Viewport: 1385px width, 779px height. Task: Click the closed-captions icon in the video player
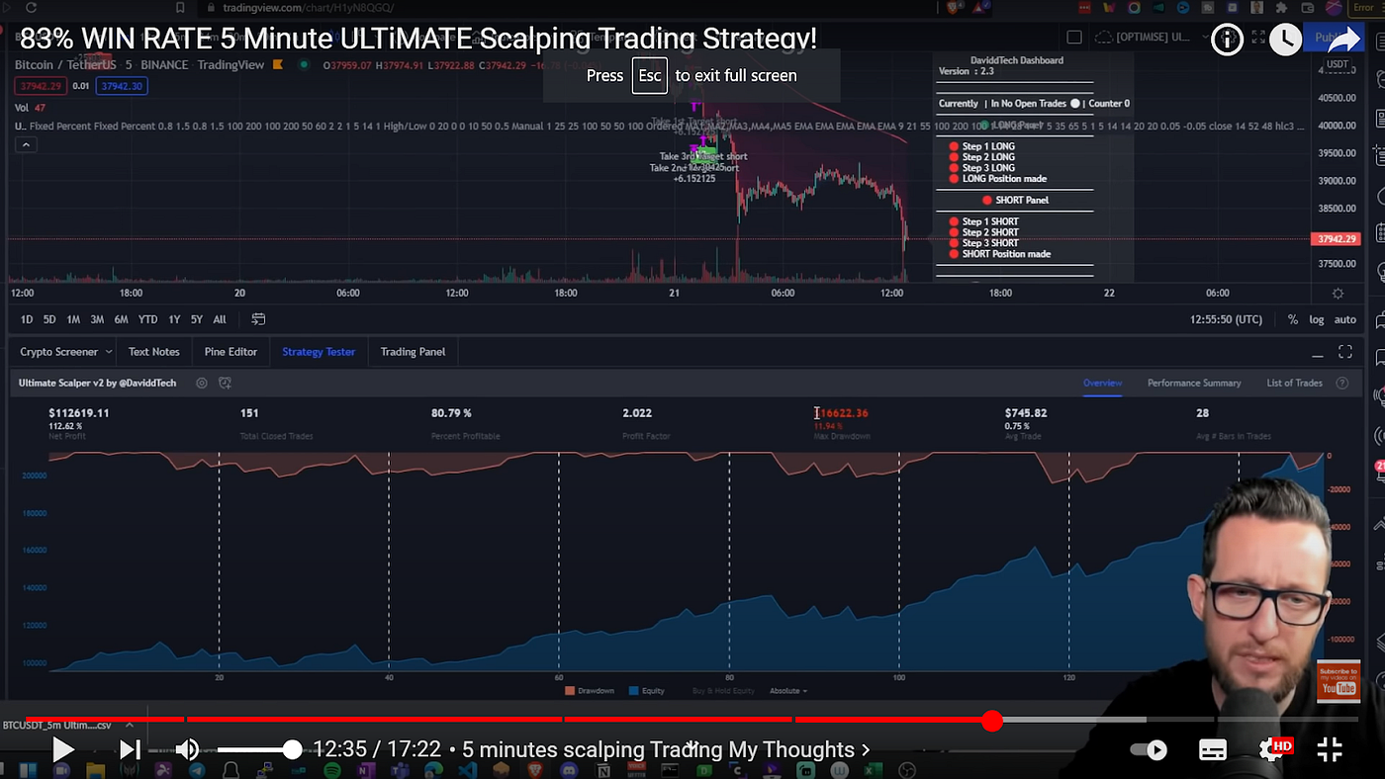(1212, 749)
